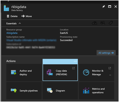Pin the rkbigdata blade to dashboard

click(x=104, y=7)
